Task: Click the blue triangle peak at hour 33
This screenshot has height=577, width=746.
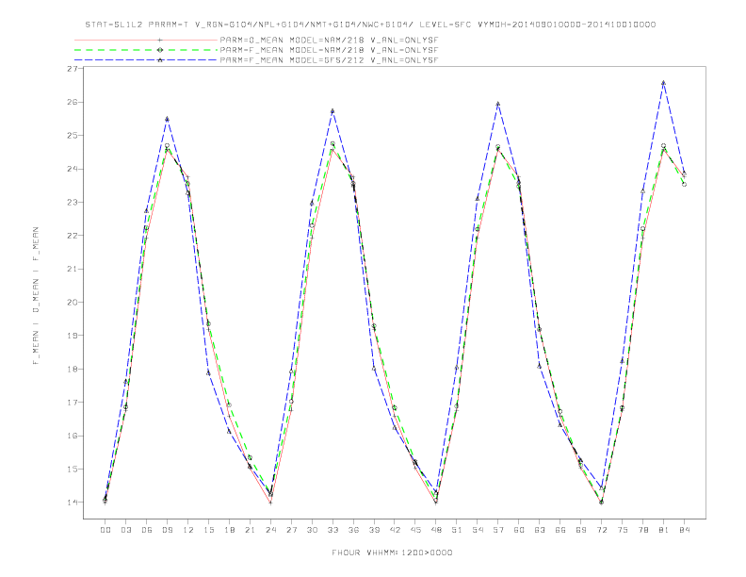Action: 332,111
